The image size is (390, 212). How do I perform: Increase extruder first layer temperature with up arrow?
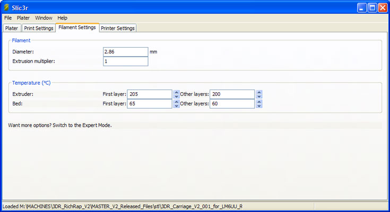click(176, 92)
